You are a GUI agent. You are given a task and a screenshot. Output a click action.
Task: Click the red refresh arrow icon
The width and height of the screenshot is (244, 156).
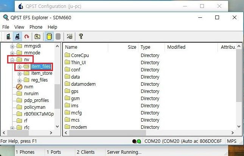pyautogui.click(x=27, y=37)
